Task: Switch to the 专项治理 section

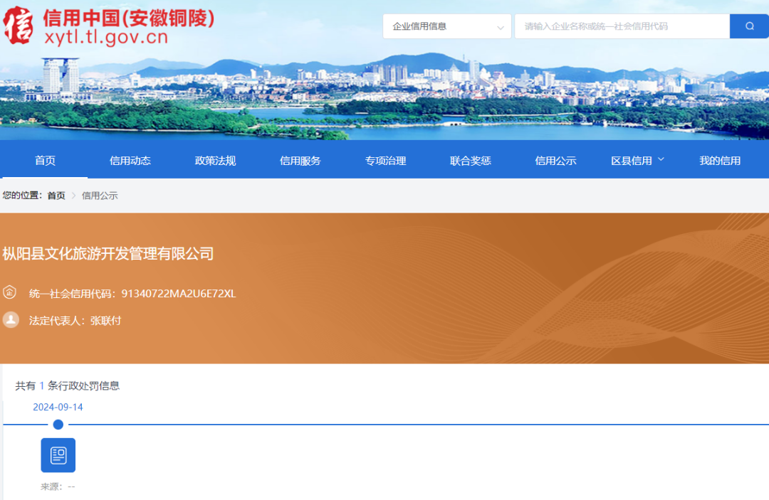Action: (385, 161)
